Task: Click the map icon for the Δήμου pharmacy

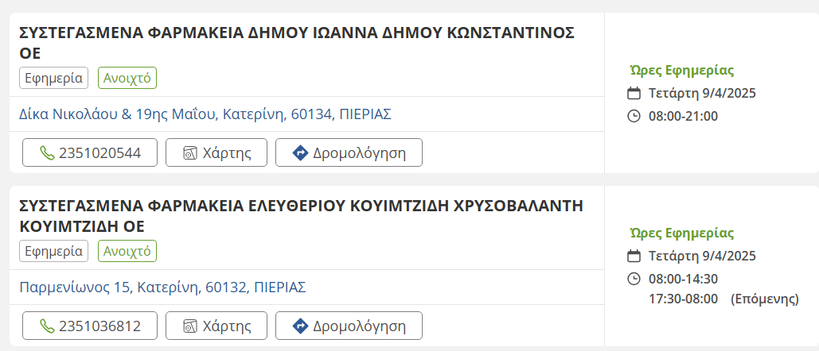Action: 189,153
